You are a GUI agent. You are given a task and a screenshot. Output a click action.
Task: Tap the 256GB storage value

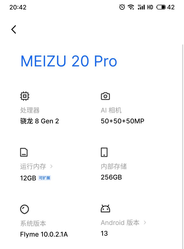(x=111, y=177)
